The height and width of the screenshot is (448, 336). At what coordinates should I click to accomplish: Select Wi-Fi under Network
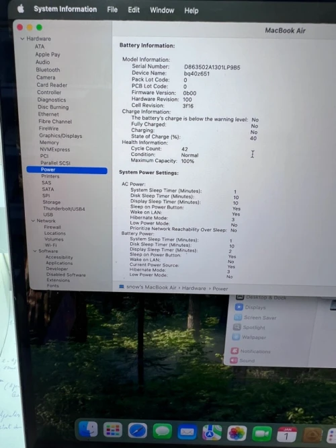click(x=50, y=245)
